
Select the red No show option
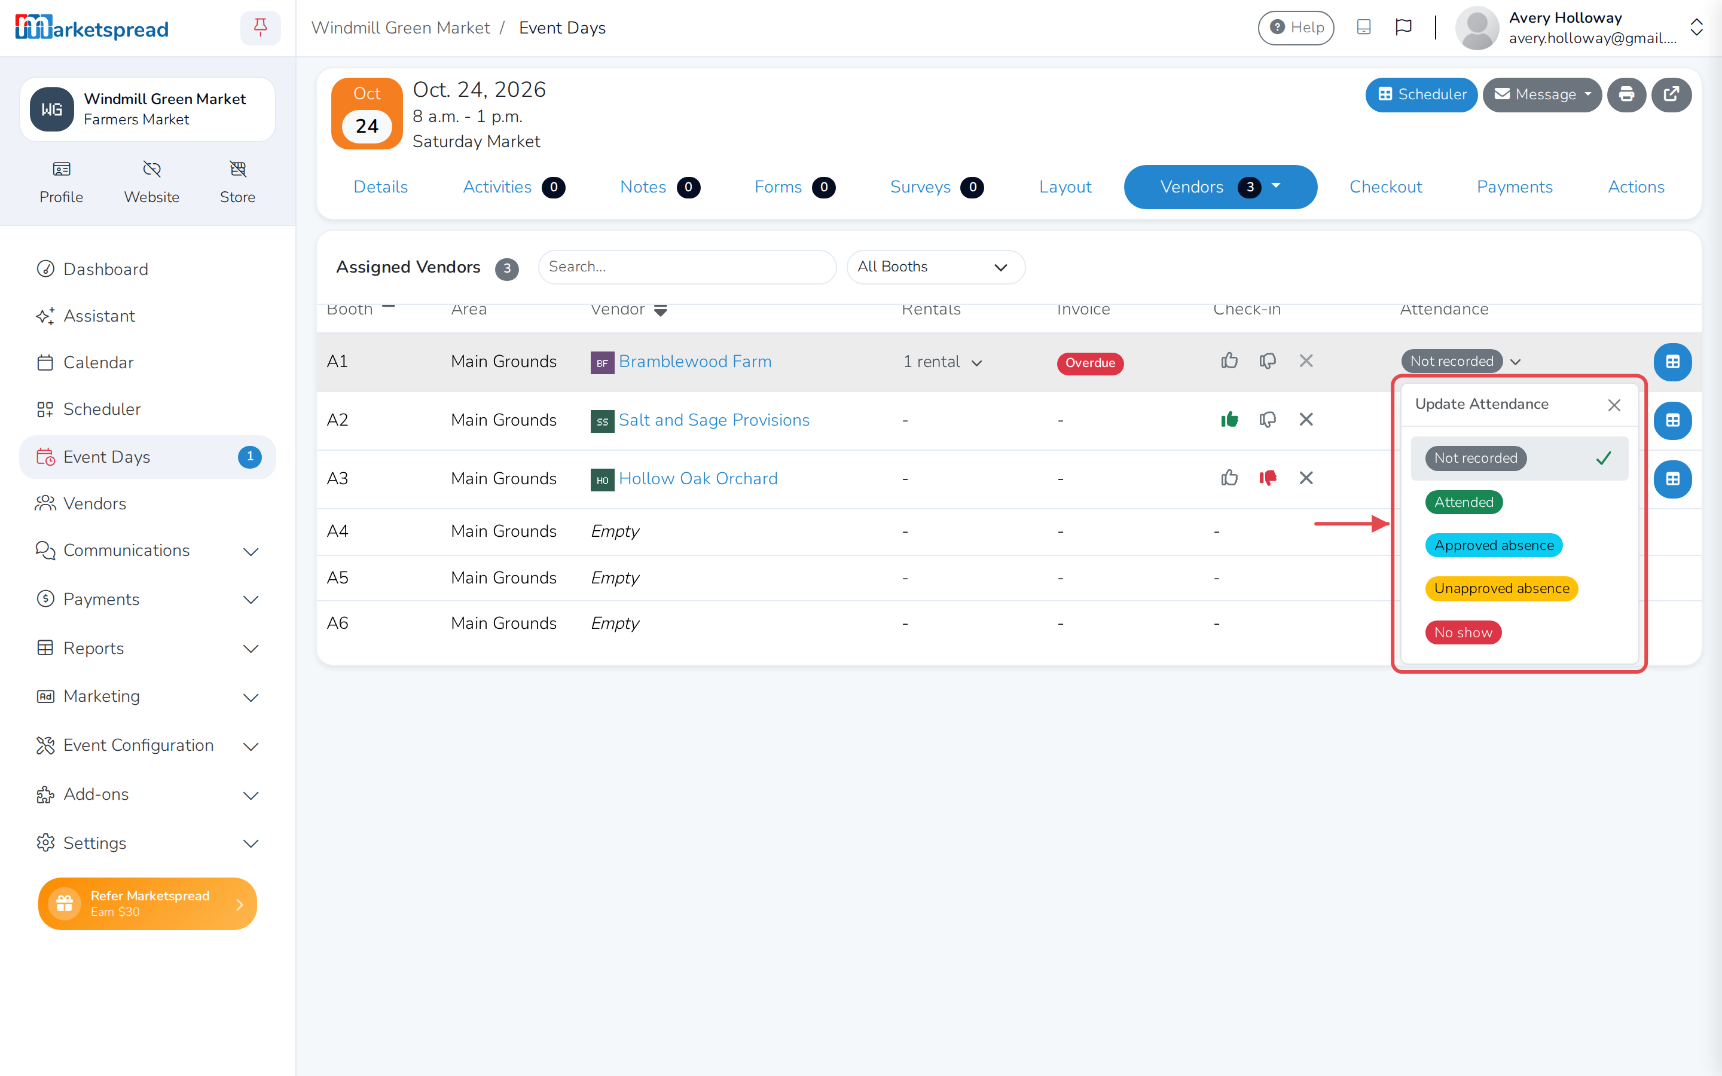[1463, 632]
